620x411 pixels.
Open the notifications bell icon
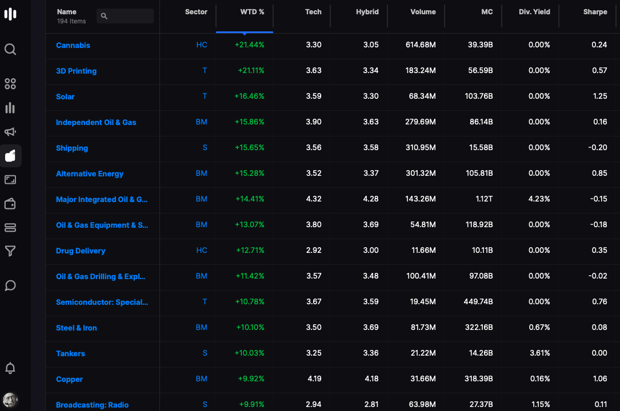coord(10,368)
